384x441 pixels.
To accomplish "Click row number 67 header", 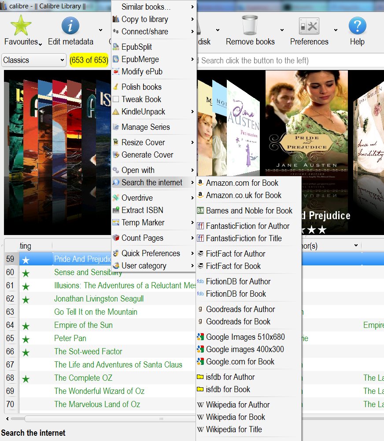I will click(10, 365).
